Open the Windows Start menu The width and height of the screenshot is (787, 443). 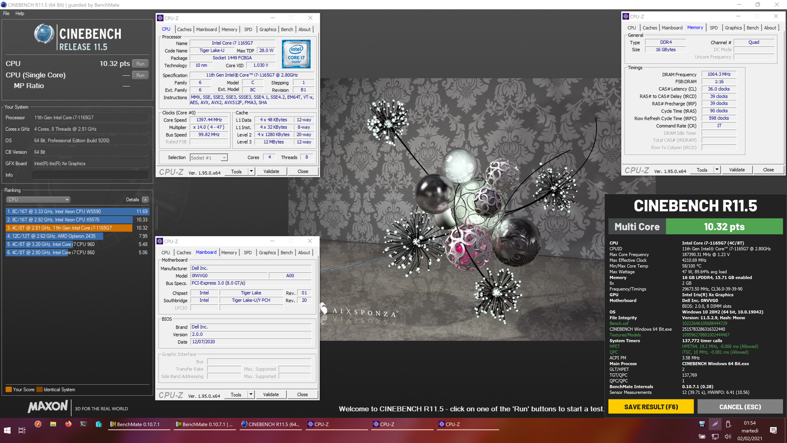[7, 430]
